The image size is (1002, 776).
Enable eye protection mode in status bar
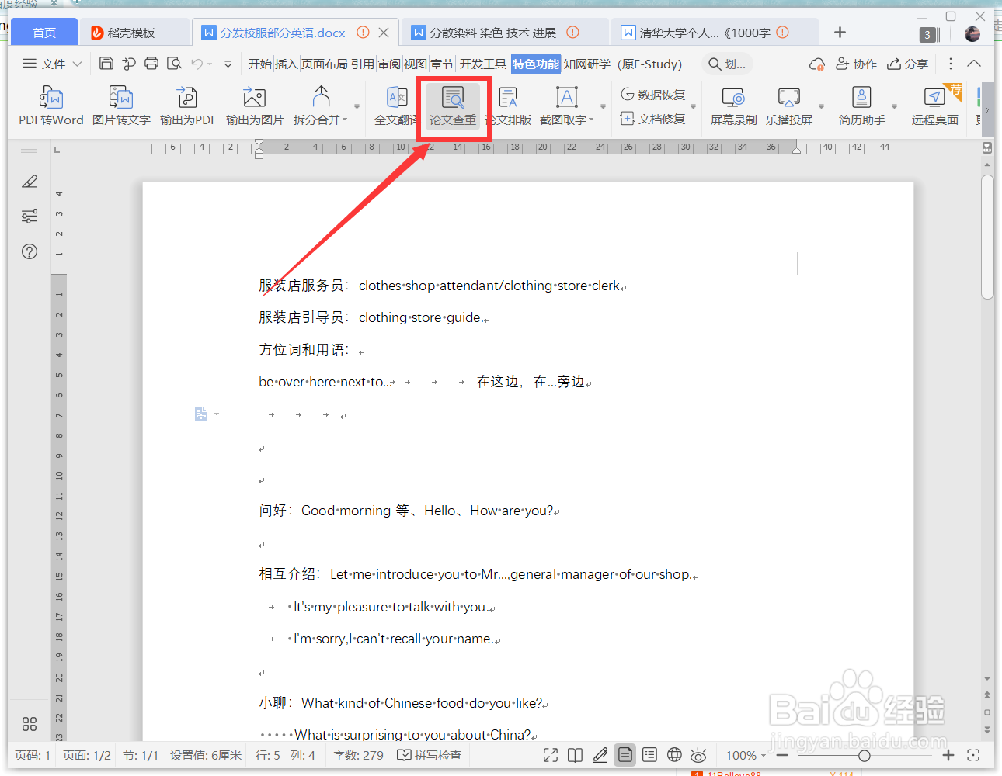coord(698,754)
